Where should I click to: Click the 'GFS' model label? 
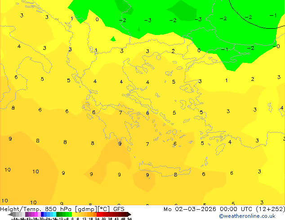coord(119,209)
